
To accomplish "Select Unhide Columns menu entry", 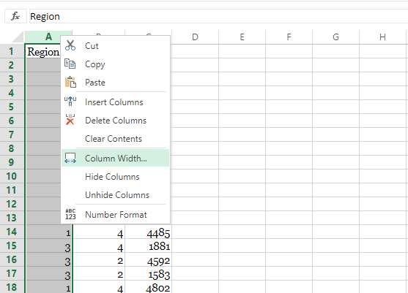I will [x=116, y=195].
